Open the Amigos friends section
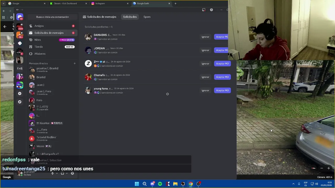Screen dimensions: 335x188 pos(52,26)
